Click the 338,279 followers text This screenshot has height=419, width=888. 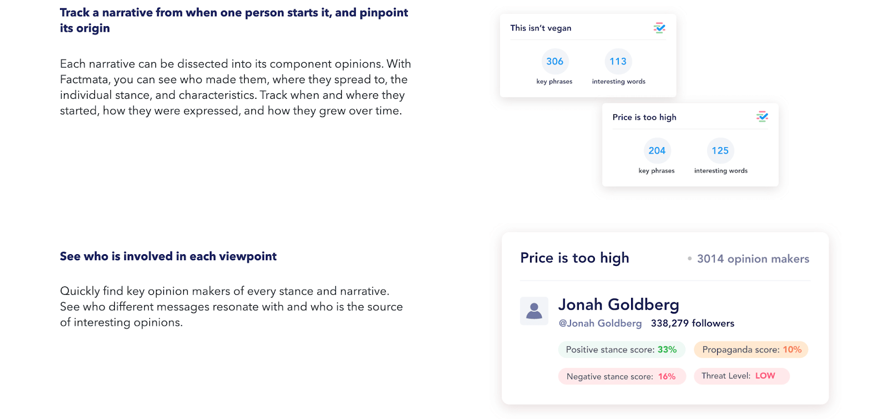692,324
